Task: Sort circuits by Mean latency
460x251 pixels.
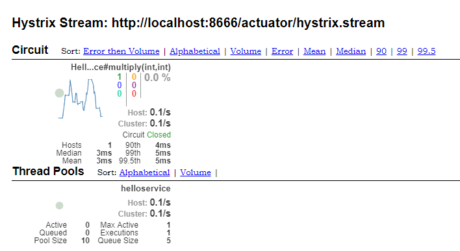Action: [314, 51]
